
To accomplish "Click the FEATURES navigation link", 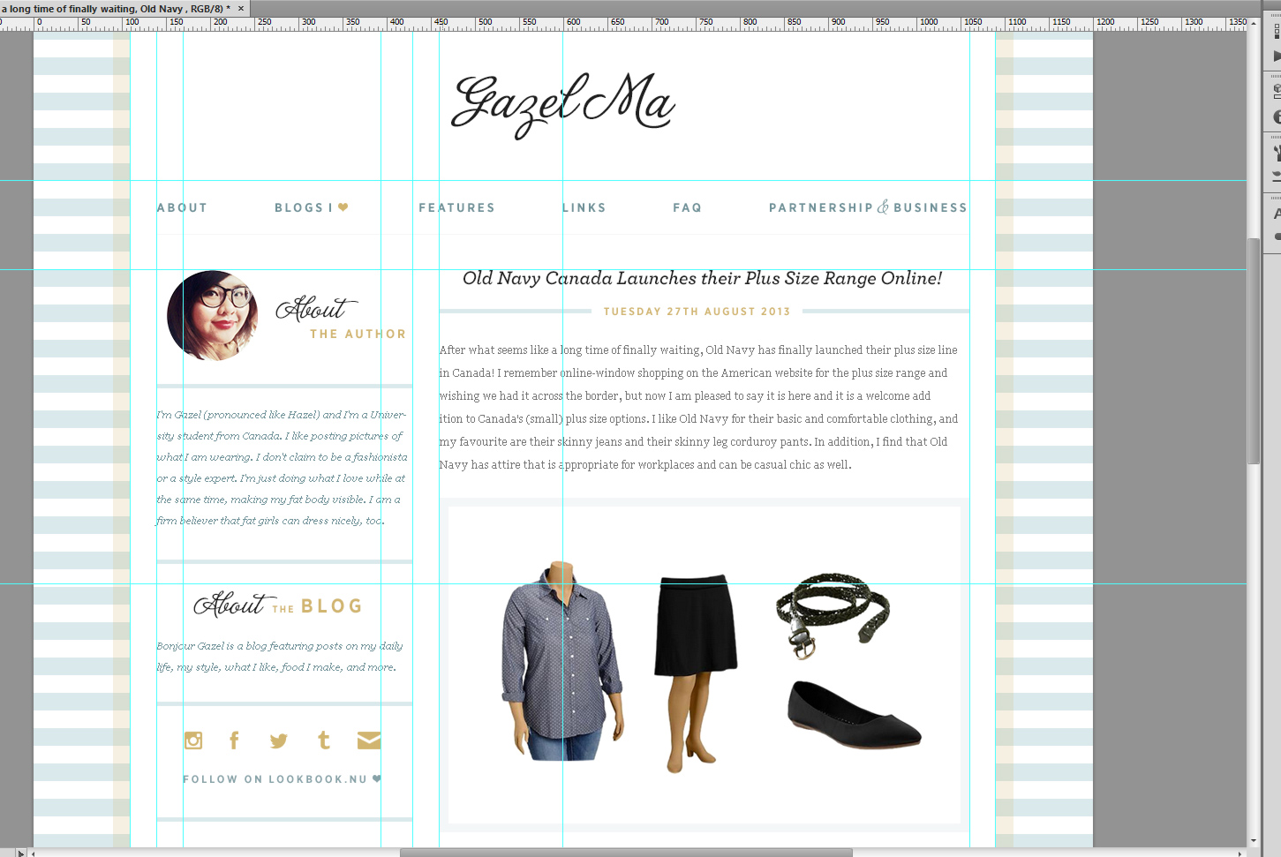I will (456, 208).
